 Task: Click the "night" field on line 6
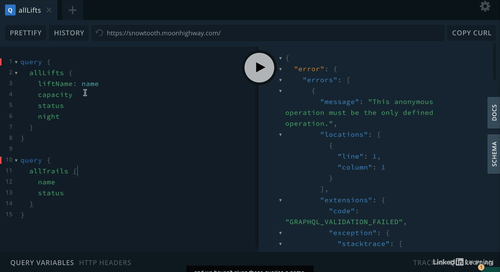(x=49, y=117)
